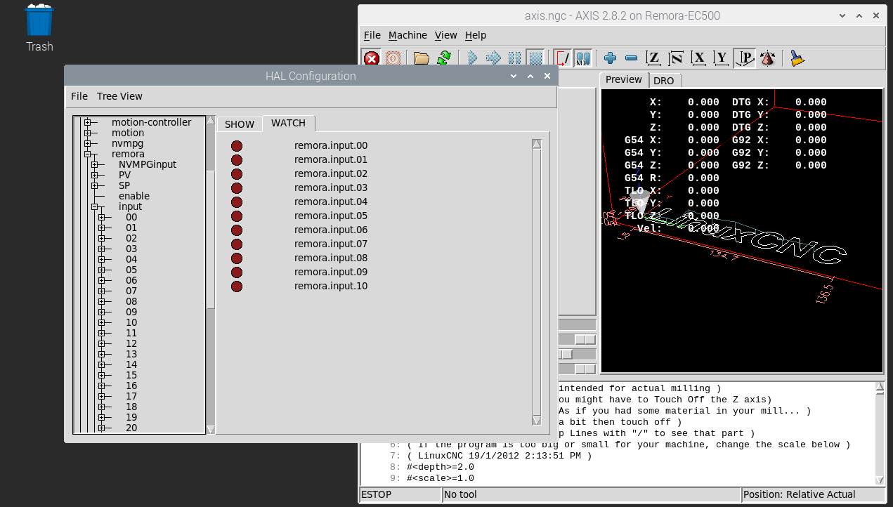Screen dimensions: 893x507
Task: Expand the motion tree node
Action: click(x=88, y=133)
